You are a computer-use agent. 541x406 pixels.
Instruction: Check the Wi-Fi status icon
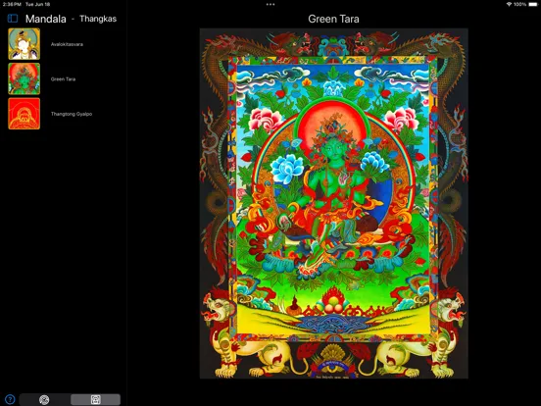point(509,4)
